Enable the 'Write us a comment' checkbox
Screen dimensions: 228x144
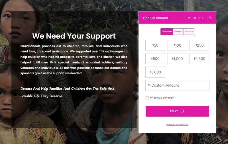(x=147, y=98)
